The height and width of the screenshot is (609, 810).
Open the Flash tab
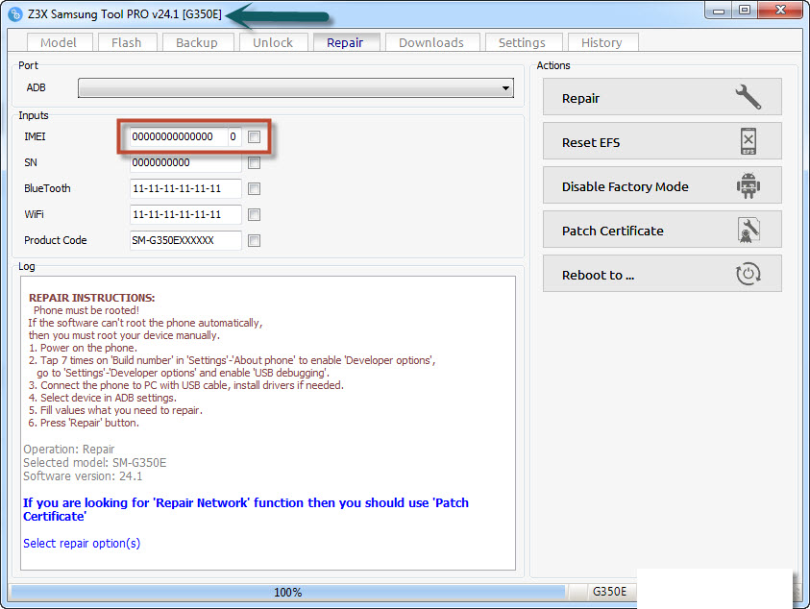[x=127, y=42]
